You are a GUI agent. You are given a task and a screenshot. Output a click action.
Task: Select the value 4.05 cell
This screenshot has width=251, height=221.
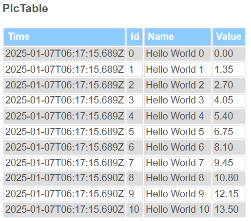pos(229,101)
